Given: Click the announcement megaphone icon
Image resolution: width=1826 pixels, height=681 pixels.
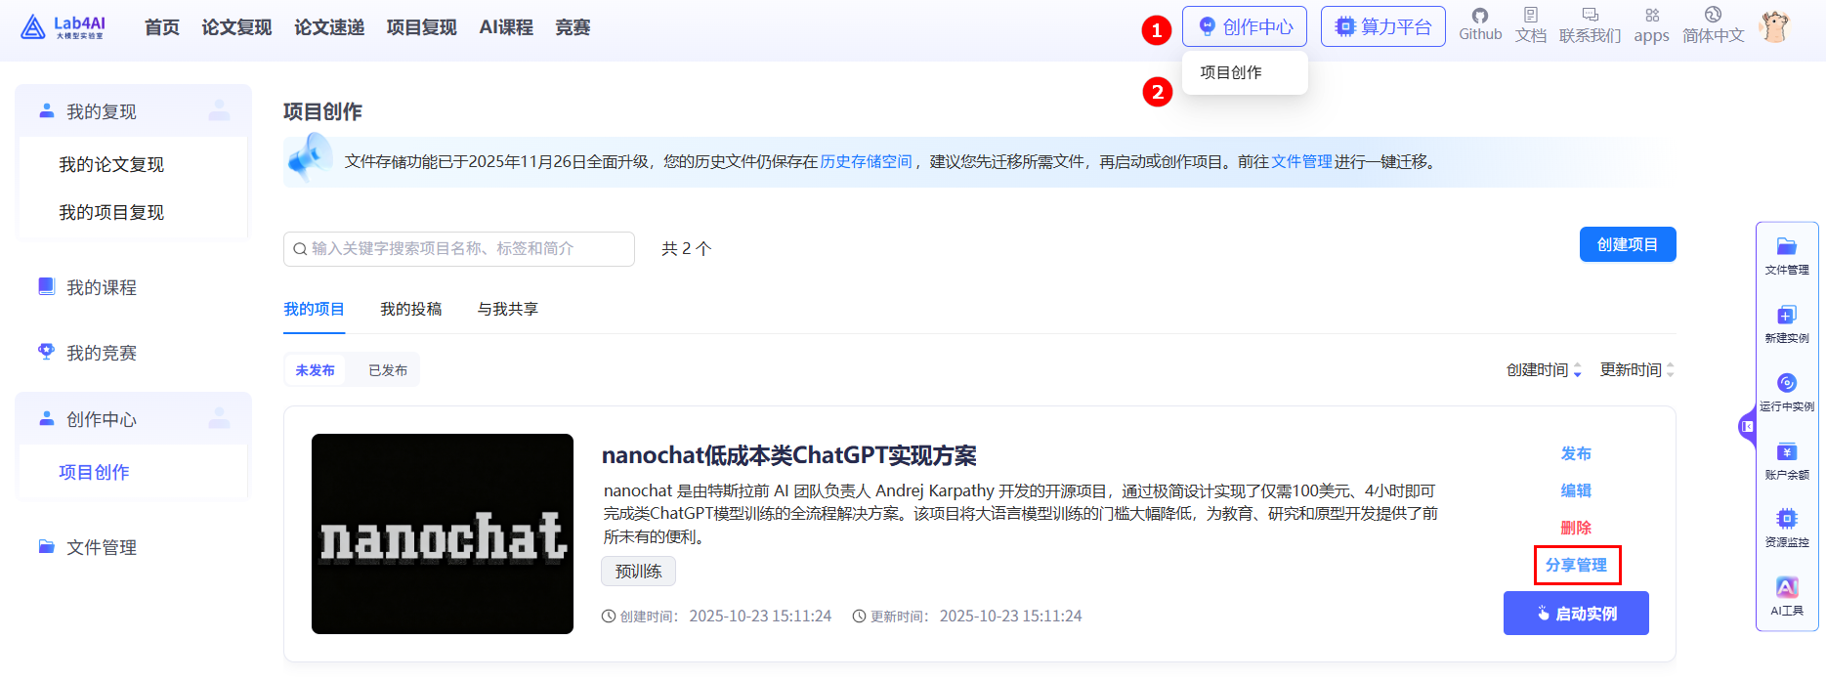Looking at the screenshot, I should [310, 158].
